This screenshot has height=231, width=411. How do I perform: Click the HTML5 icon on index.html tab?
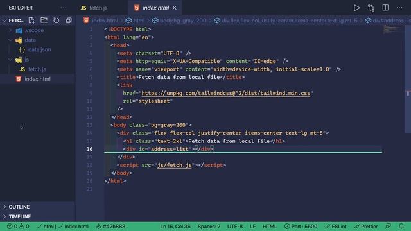137,8
